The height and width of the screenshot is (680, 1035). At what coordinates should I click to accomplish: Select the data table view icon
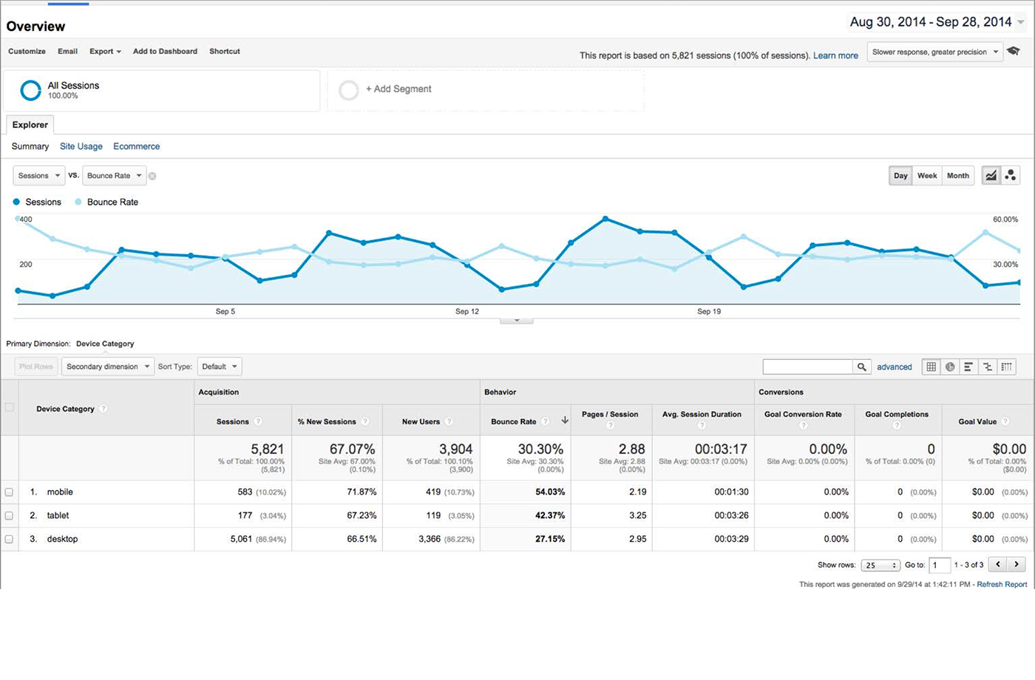point(931,367)
